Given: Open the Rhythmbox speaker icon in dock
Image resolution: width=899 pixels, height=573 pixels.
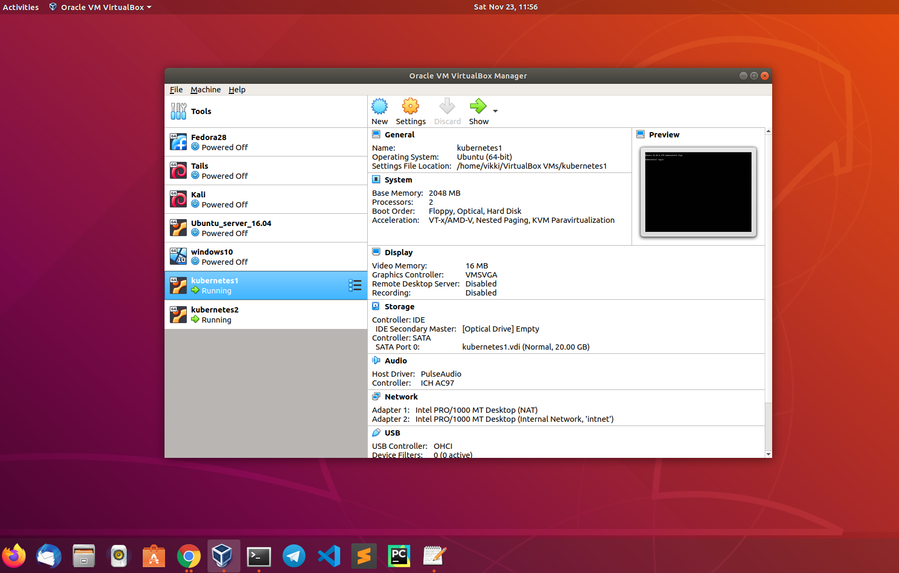Looking at the screenshot, I should [x=119, y=556].
